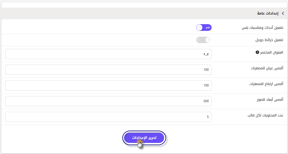Click the أقصى عرض للمصغرات label
Screen dimensions: 288x154
(267, 68)
